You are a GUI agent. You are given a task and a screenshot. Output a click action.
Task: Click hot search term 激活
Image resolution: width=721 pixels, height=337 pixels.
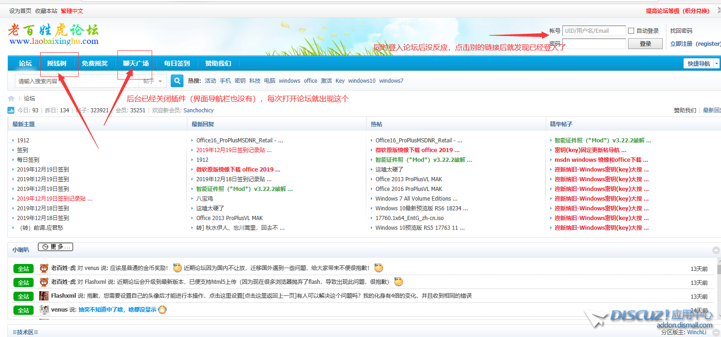327,81
